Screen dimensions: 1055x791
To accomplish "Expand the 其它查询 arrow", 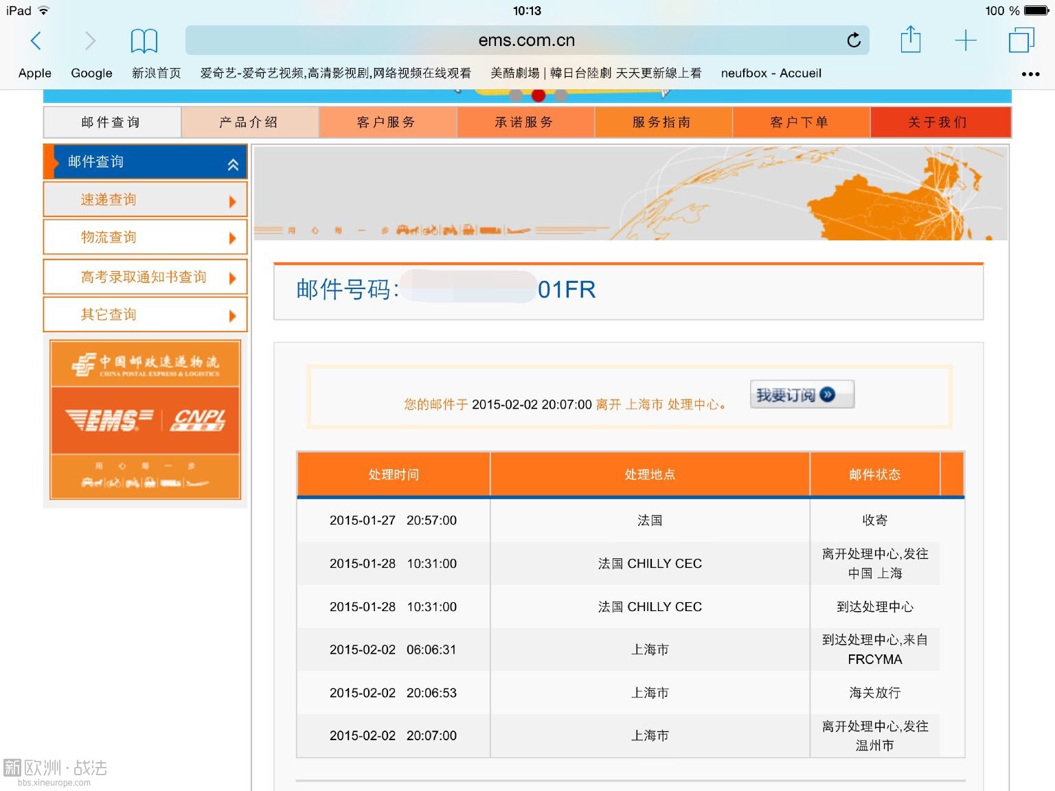I will 232,316.
